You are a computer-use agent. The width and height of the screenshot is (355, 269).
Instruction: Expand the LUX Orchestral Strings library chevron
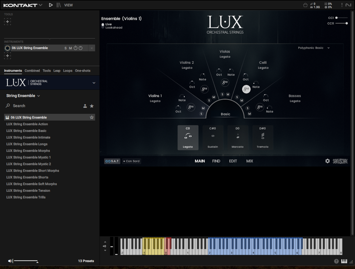click(94, 83)
